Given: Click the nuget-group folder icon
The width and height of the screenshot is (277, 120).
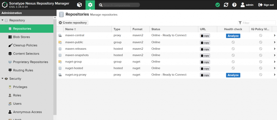Looking at the screenshot, I should point(60,62).
